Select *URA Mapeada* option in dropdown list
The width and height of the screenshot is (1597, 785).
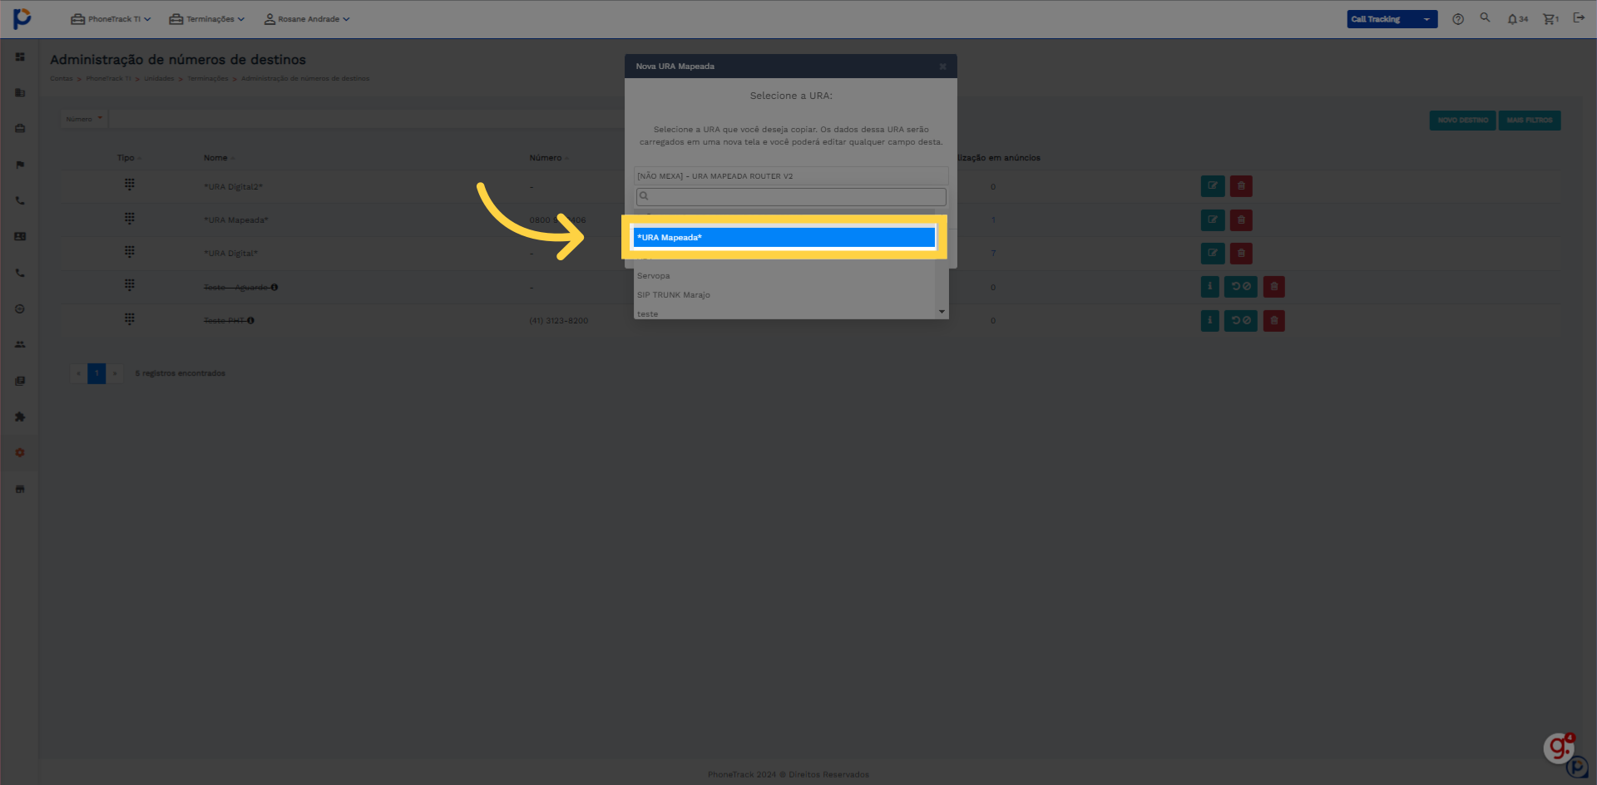(784, 238)
